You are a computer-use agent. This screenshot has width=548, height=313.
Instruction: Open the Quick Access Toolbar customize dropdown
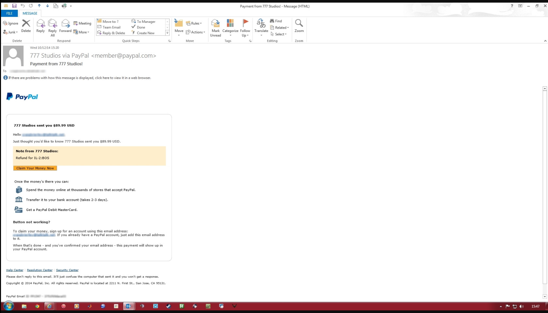pos(71,6)
